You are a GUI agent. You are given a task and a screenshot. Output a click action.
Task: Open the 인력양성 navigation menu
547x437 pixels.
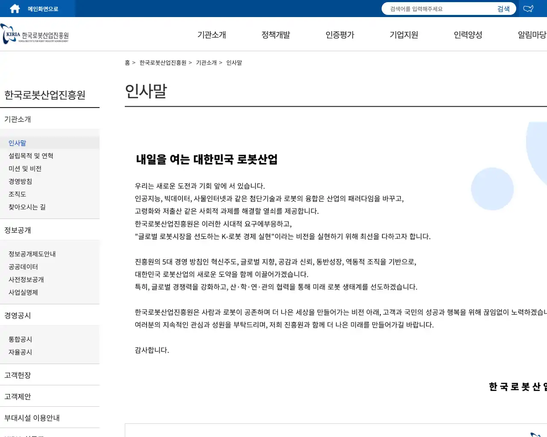pos(468,35)
